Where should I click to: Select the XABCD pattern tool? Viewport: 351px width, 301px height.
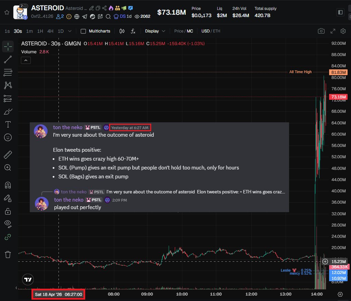8,85
